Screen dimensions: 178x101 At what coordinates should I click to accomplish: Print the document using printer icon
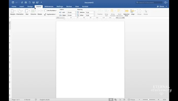(26, 2)
